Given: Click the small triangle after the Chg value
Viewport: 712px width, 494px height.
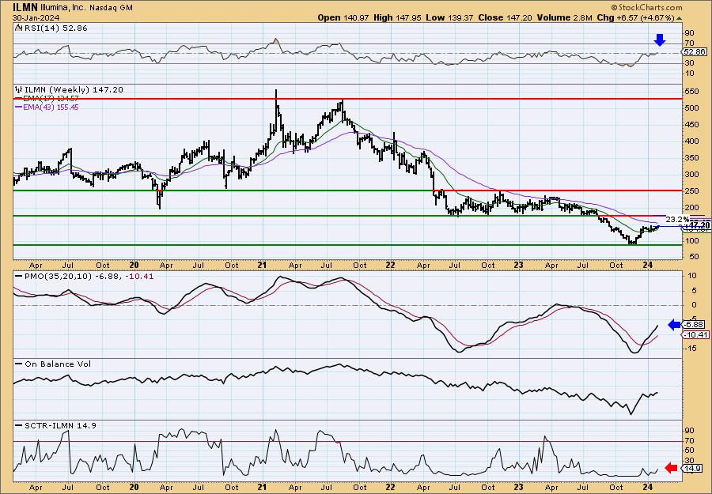Looking at the screenshot, I should 680,18.
